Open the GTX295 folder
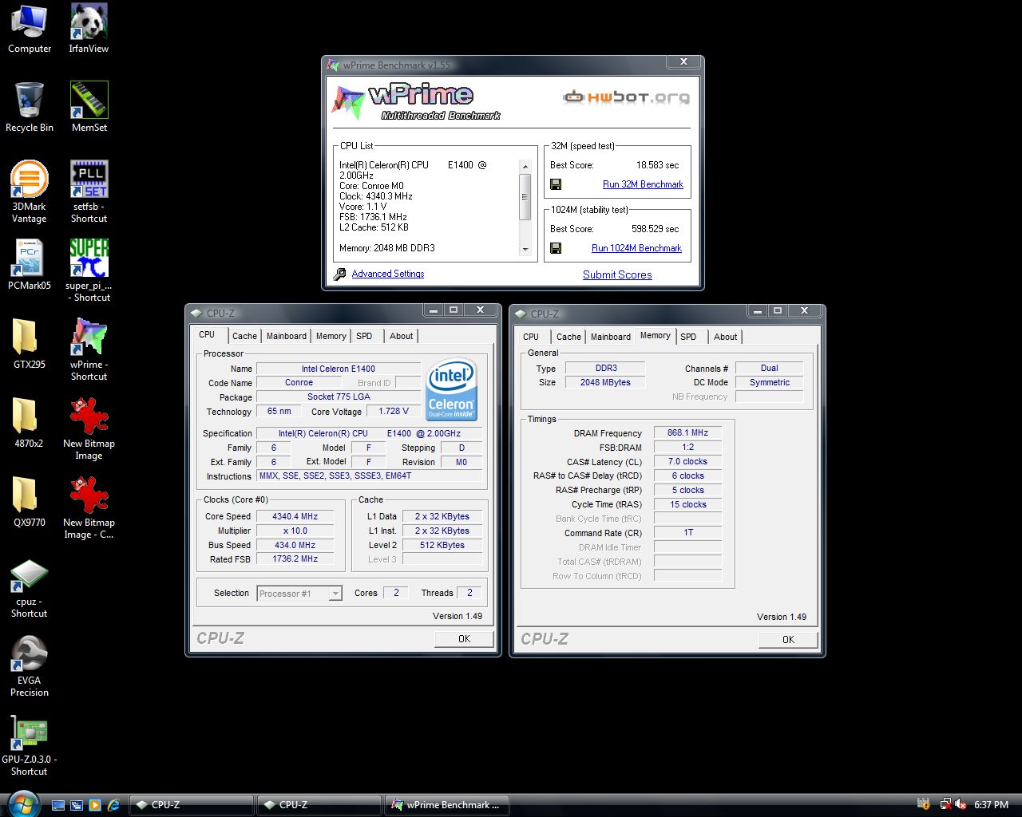Viewport: 1022px width, 817px height. [30, 344]
